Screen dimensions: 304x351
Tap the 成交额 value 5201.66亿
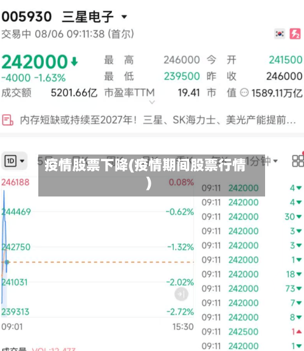pyautogui.click(x=74, y=92)
